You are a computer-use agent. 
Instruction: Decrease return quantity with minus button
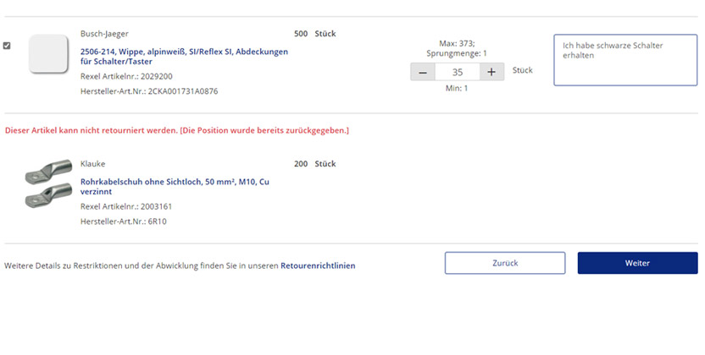point(423,72)
